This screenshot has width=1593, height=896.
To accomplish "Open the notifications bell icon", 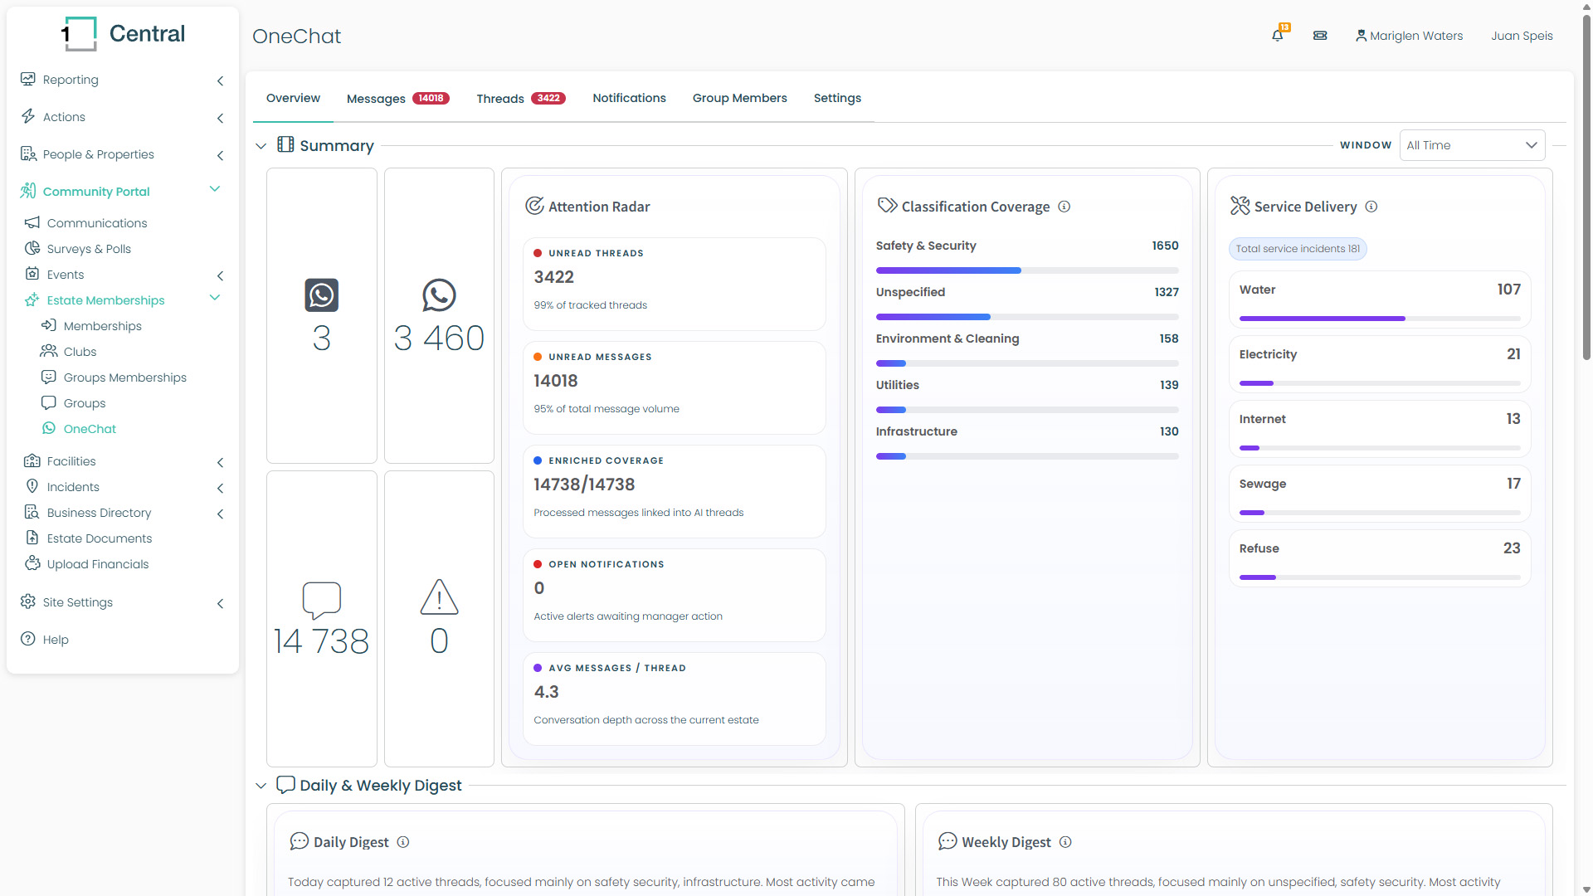I will pyautogui.click(x=1278, y=36).
